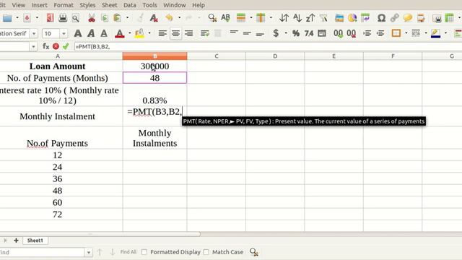Apply the red font color swatch
The image size is (462, 260).
119,33
